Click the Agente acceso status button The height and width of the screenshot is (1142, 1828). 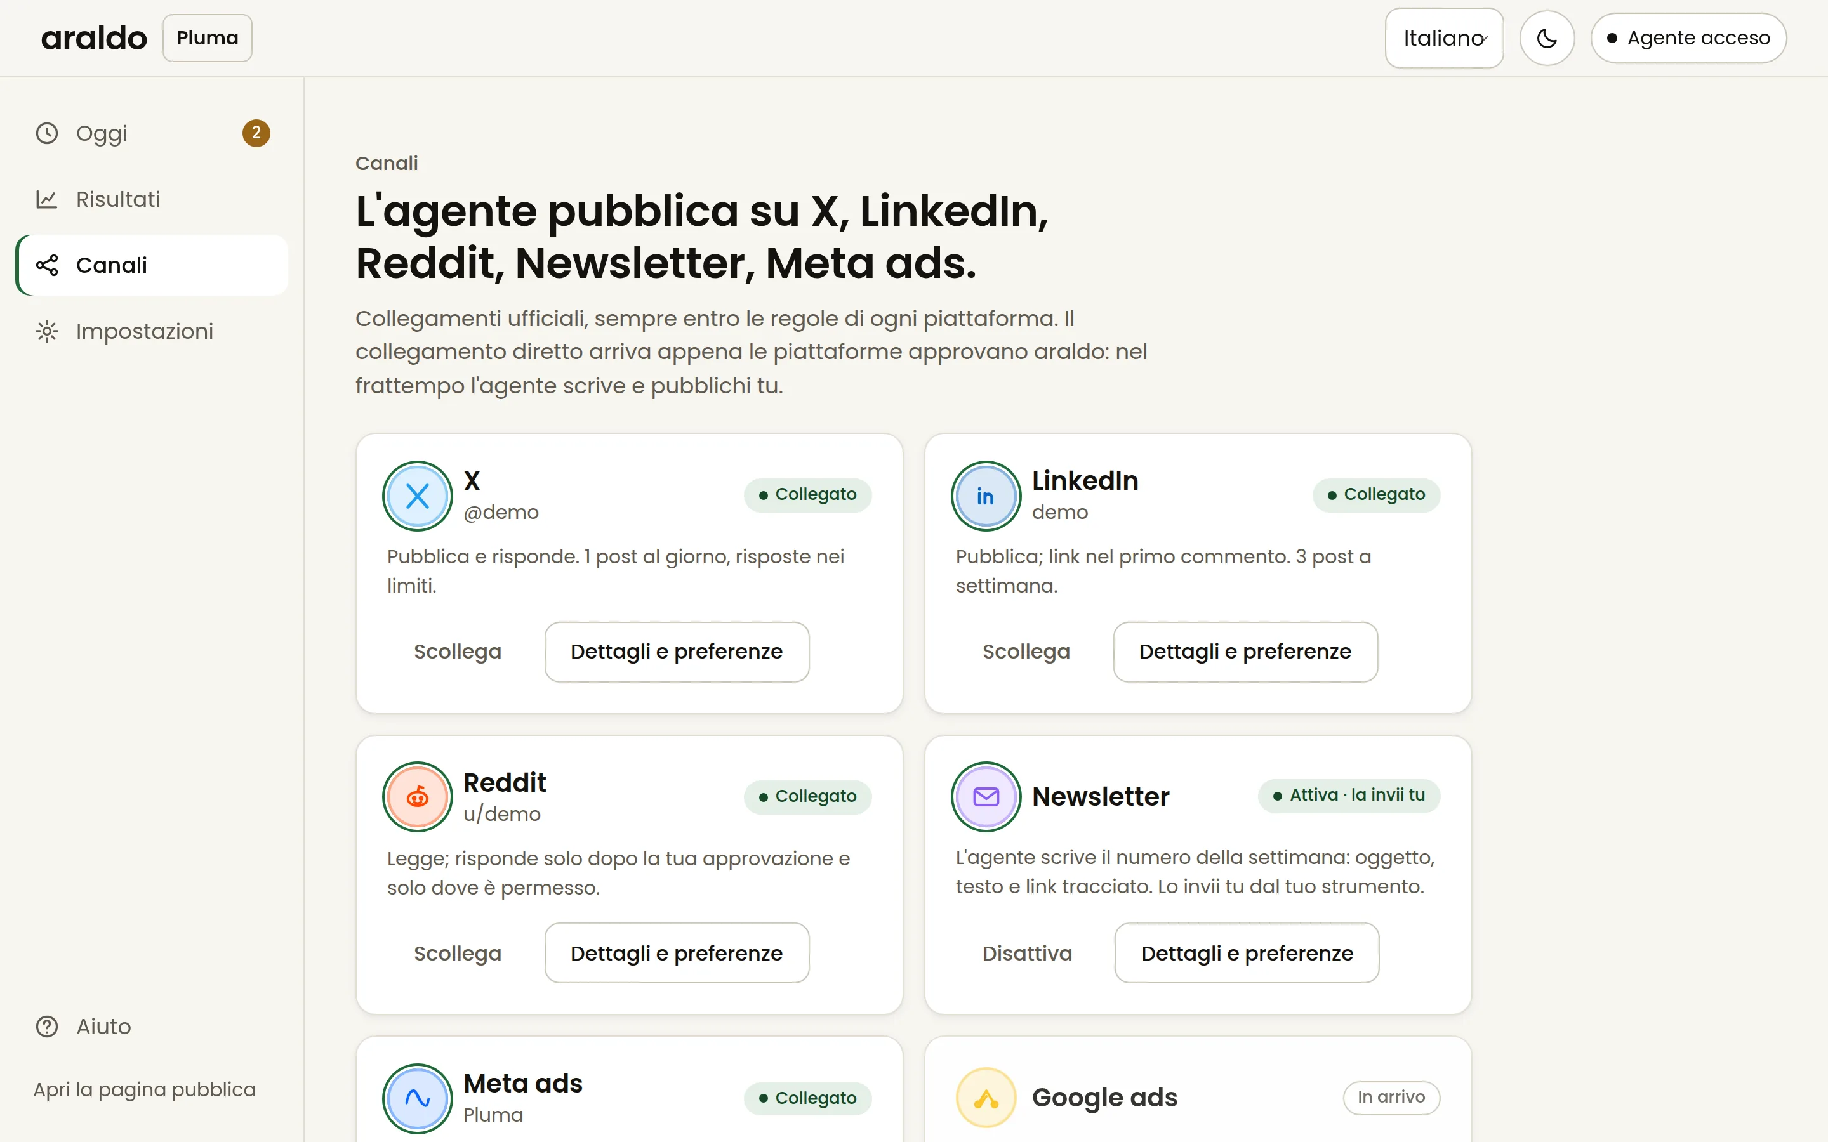(1688, 38)
